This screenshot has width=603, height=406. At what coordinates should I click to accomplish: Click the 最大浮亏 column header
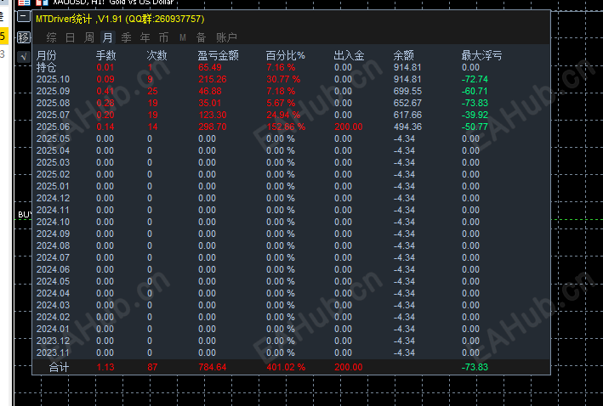[481, 56]
